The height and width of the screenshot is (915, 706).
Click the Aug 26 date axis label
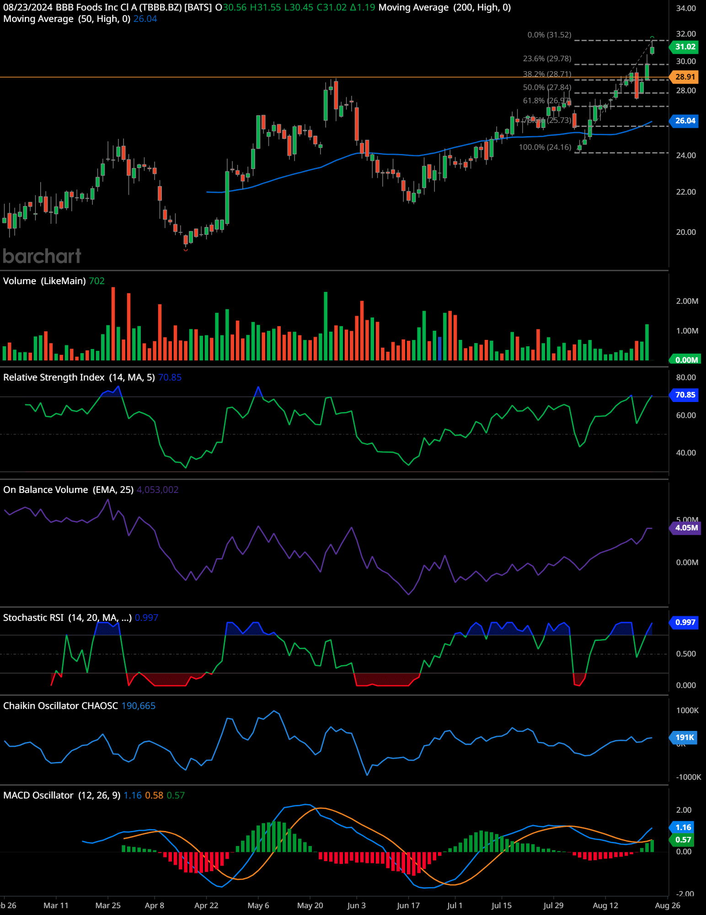tap(668, 905)
